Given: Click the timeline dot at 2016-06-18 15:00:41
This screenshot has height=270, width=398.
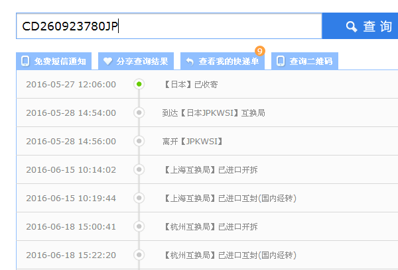Looking at the screenshot, I should coord(139,226).
